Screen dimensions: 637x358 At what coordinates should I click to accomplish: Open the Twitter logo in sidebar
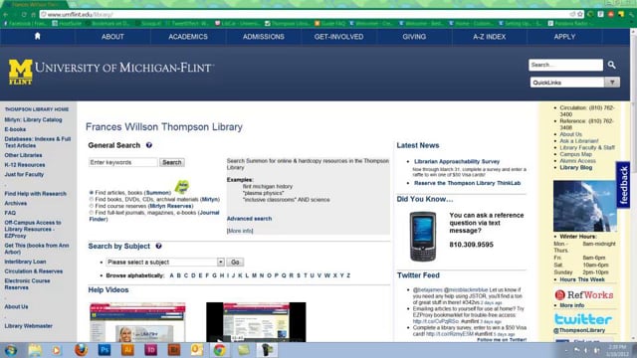[x=583, y=319]
